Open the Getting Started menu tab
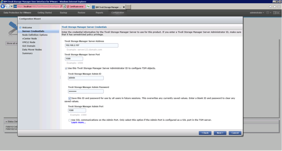The image size is (282, 151). tap(45, 13)
